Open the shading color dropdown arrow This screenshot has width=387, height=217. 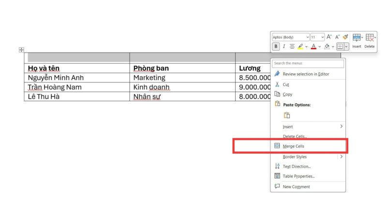tap(333, 46)
